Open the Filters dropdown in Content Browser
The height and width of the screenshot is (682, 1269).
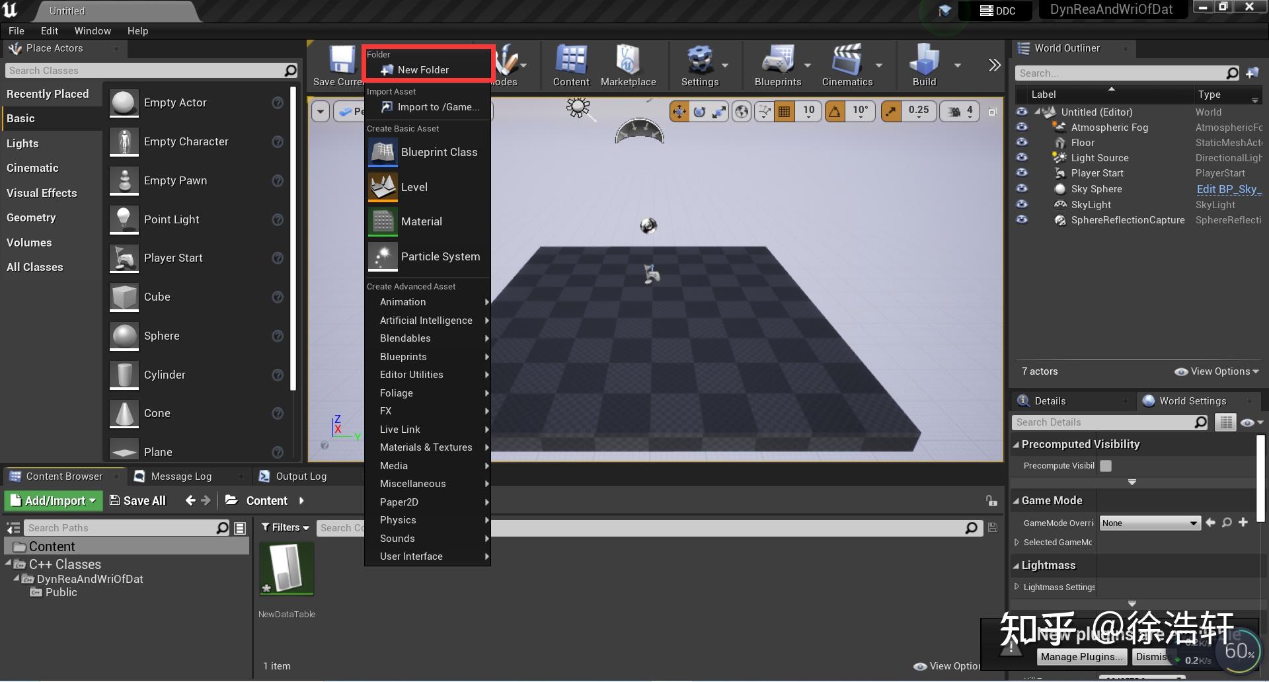284,527
